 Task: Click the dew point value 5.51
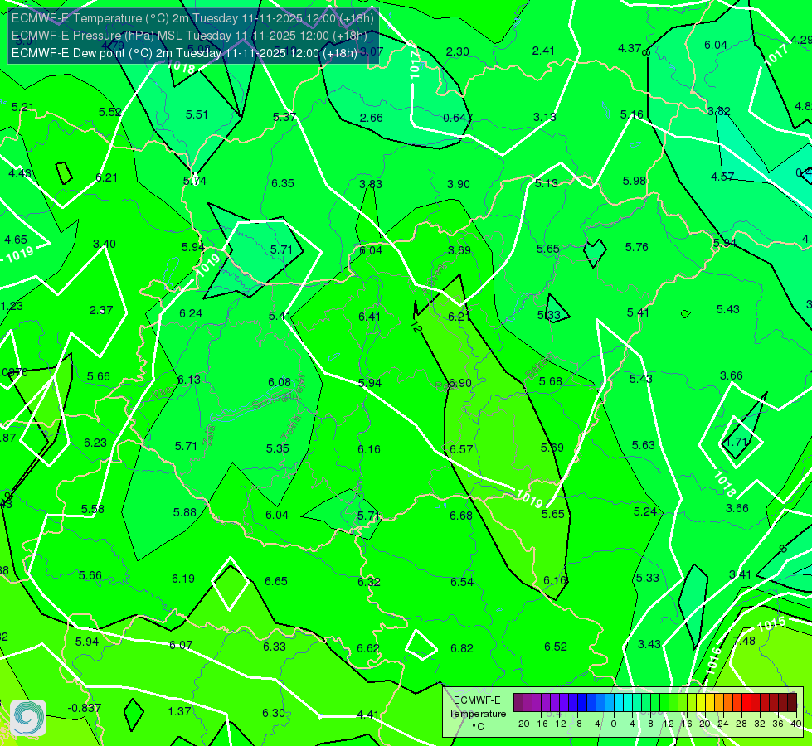click(197, 114)
